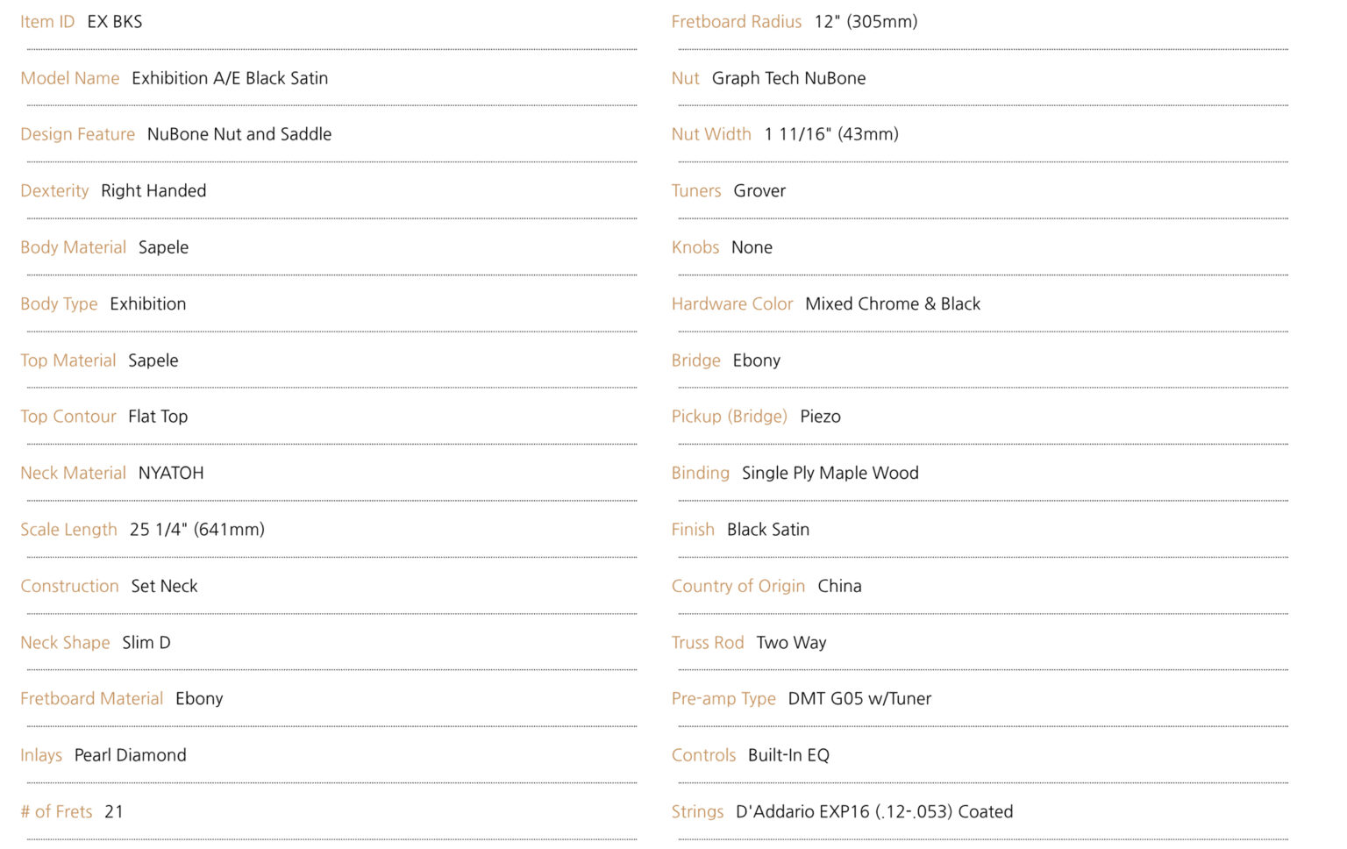Image resolution: width=1347 pixels, height=849 pixels.
Task: Click the Fretboard Material label
Action: [x=91, y=699]
